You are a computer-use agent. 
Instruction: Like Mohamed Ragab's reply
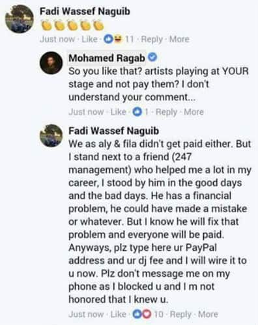(119, 112)
